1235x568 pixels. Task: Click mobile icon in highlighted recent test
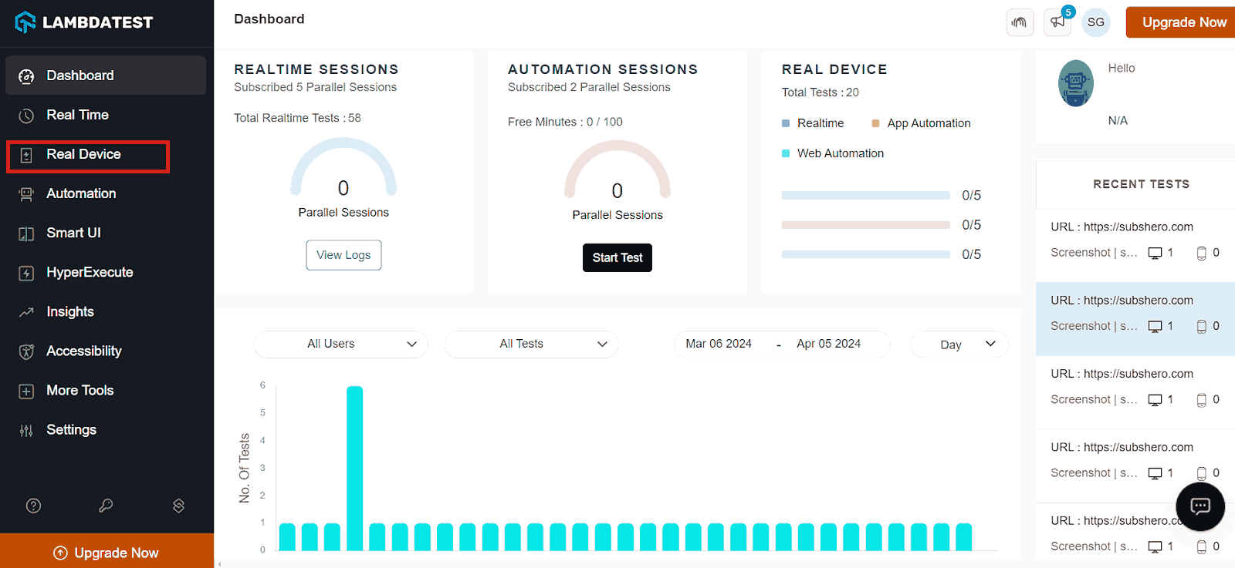point(1201,327)
